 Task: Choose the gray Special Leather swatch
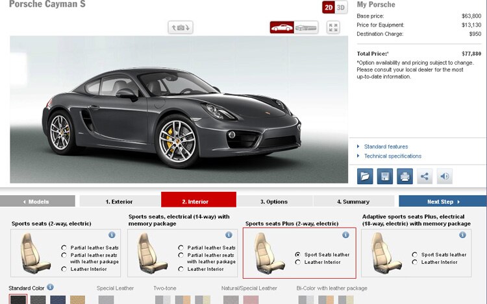[x=106, y=299]
